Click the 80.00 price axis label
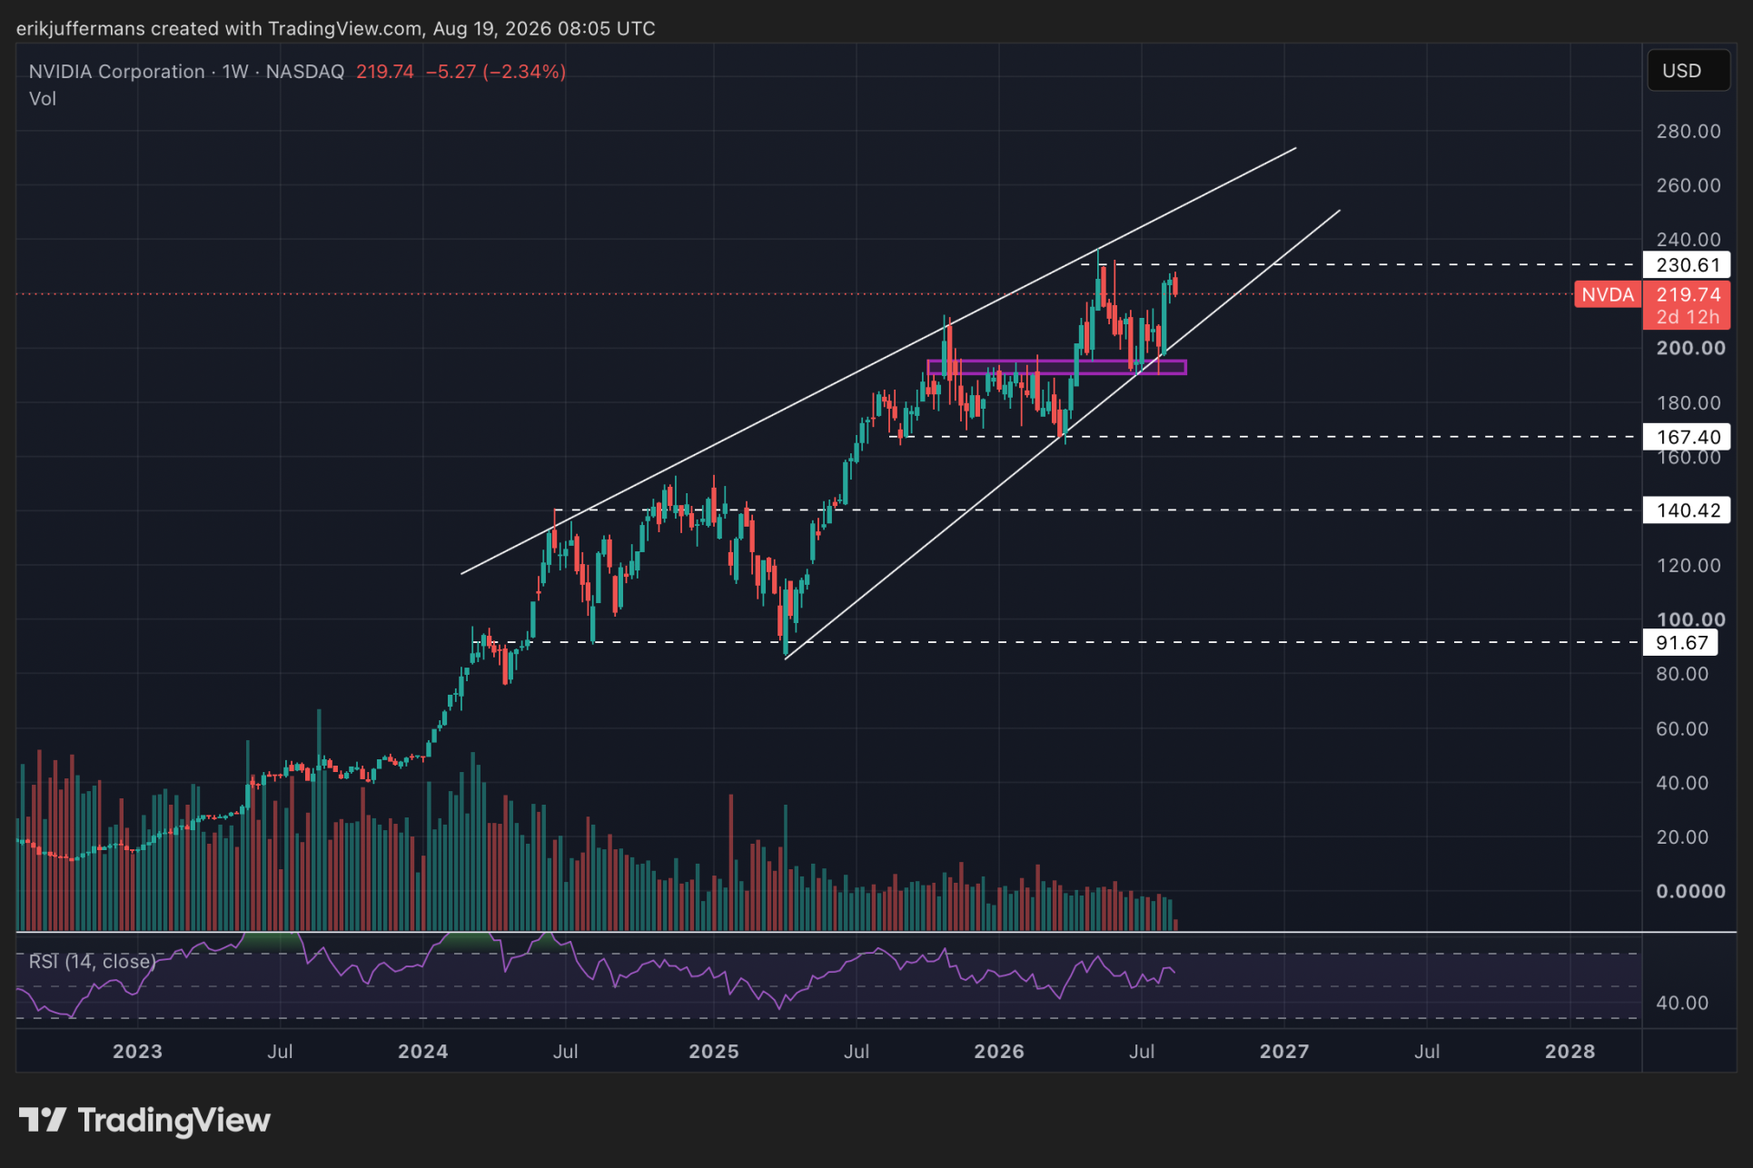The width and height of the screenshot is (1753, 1168). pos(1682,674)
